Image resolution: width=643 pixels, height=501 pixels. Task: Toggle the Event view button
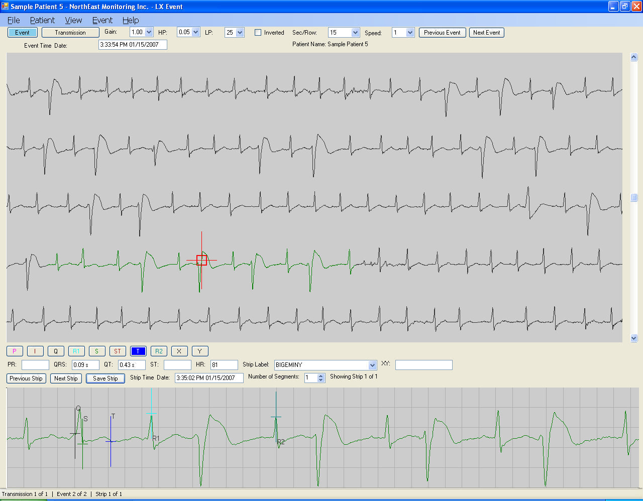(22, 33)
